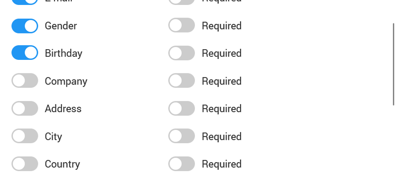
Task: Enable Required switch for Company
Action: (182, 81)
